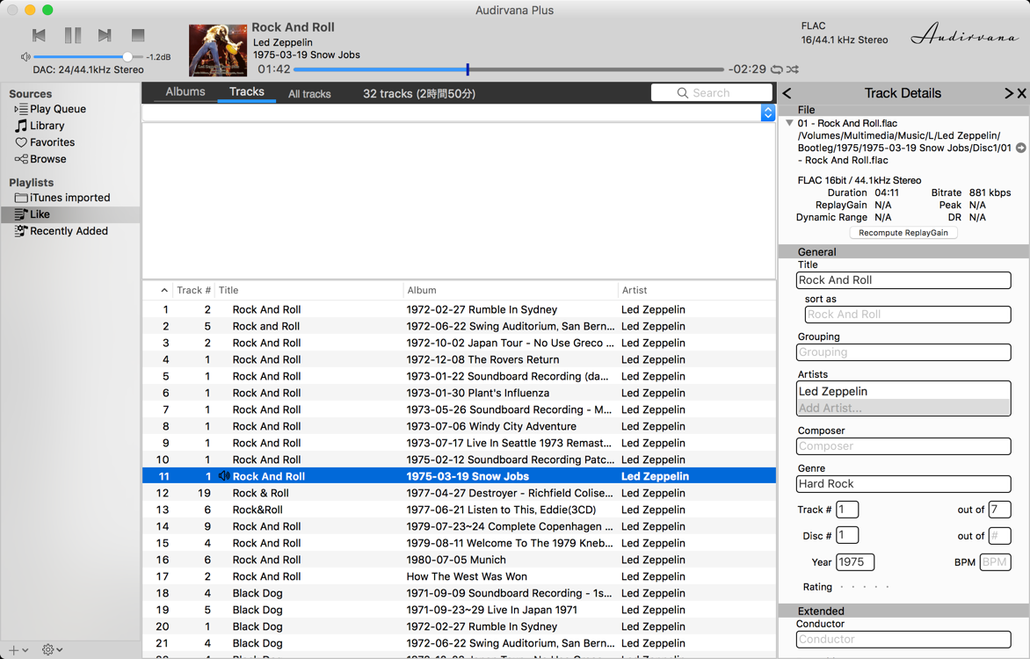Click the Search field
The width and height of the screenshot is (1030, 659).
(711, 92)
